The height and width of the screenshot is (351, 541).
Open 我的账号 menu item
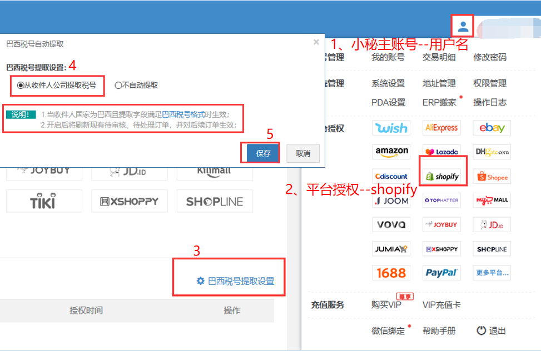(x=388, y=57)
